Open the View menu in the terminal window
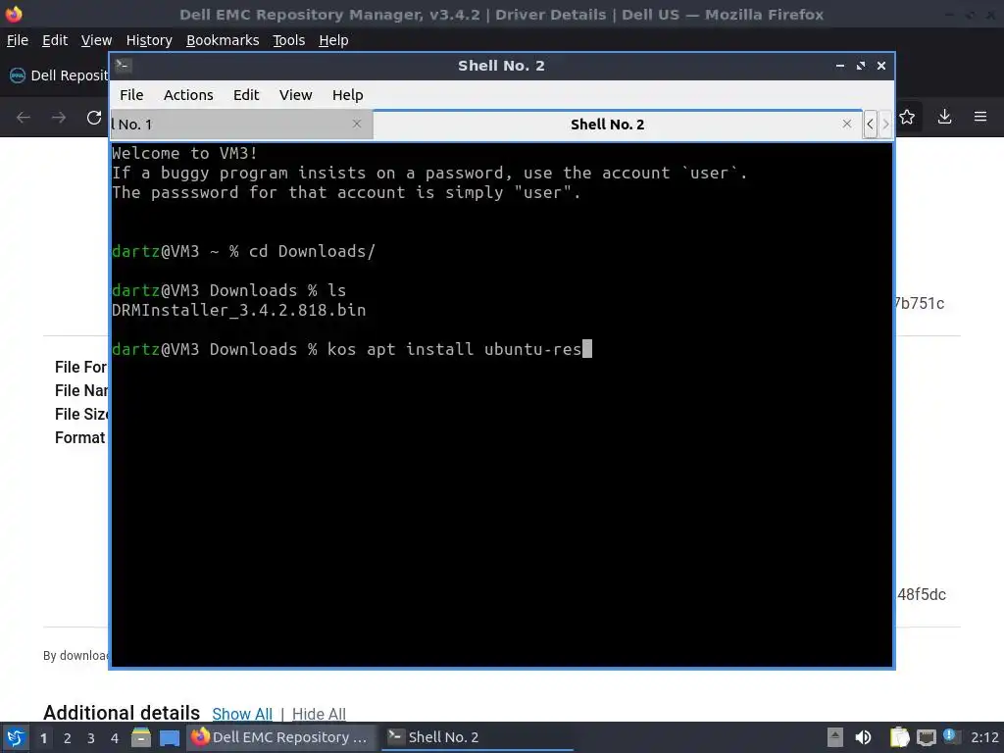Screen dimensions: 1004x753 (x=295, y=95)
